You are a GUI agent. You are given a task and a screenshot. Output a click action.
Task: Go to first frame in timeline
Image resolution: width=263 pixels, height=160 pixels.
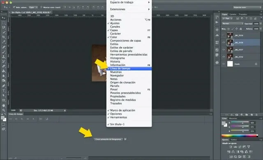pos(10,119)
